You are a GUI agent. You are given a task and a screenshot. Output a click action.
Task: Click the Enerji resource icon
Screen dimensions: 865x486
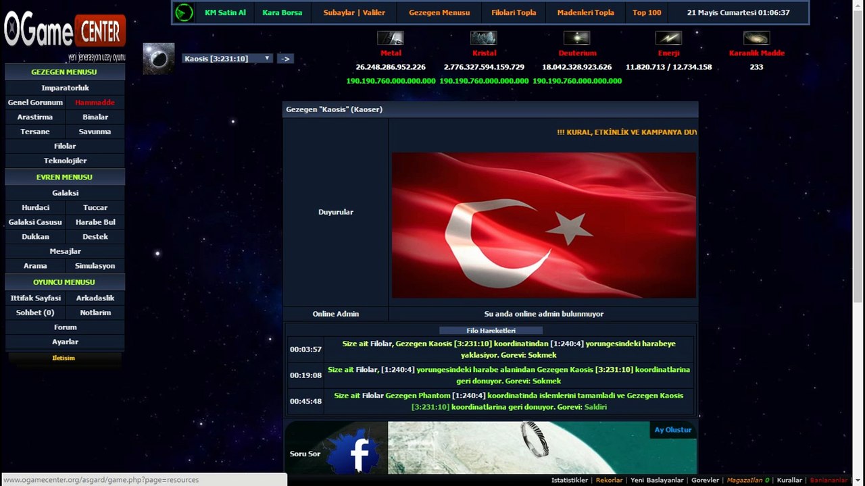point(669,38)
